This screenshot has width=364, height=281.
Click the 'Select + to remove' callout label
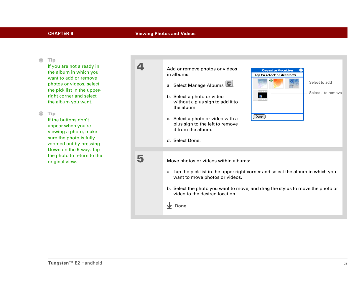click(x=325, y=93)
